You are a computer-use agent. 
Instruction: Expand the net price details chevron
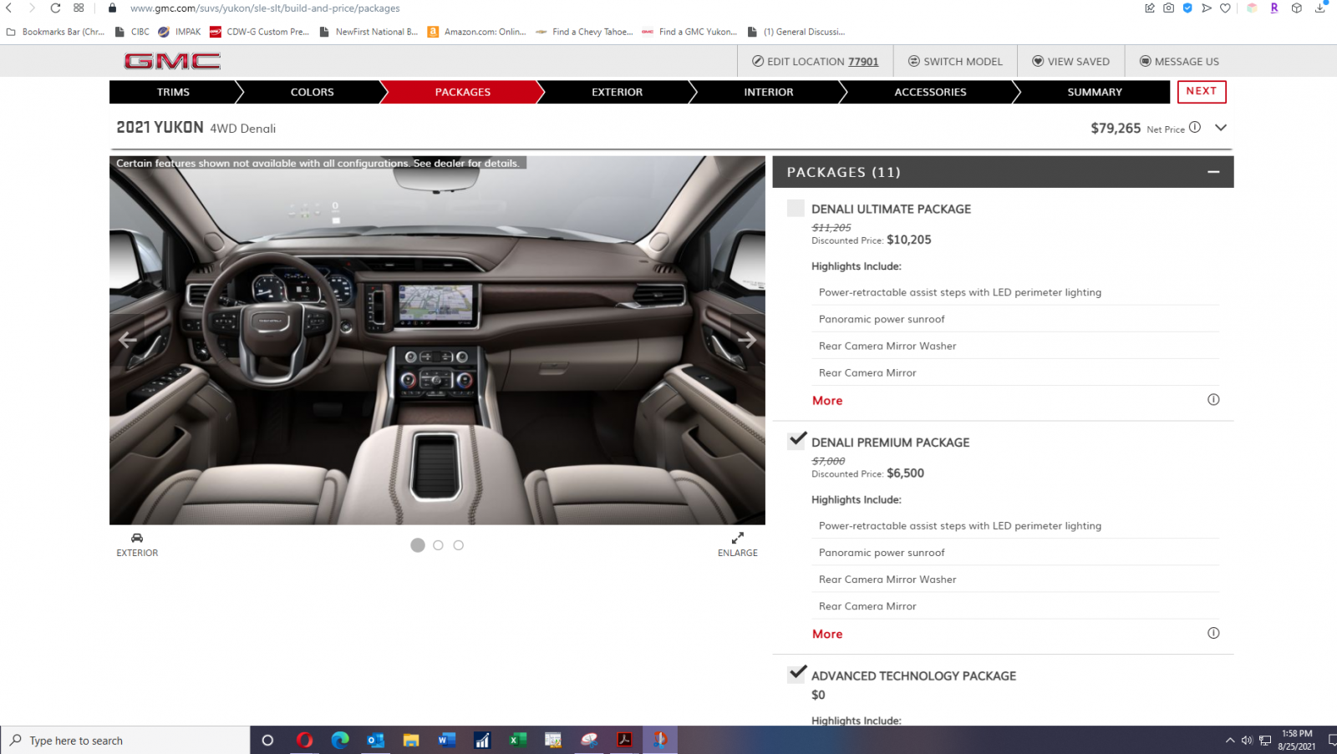(1221, 128)
